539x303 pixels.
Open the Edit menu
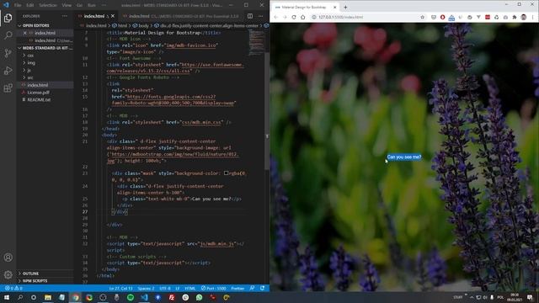[30, 5]
